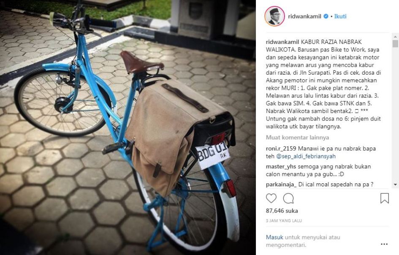This screenshot has height=255, width=399.
Task: Click the heart like icon
Action: (x=271, y=199)
